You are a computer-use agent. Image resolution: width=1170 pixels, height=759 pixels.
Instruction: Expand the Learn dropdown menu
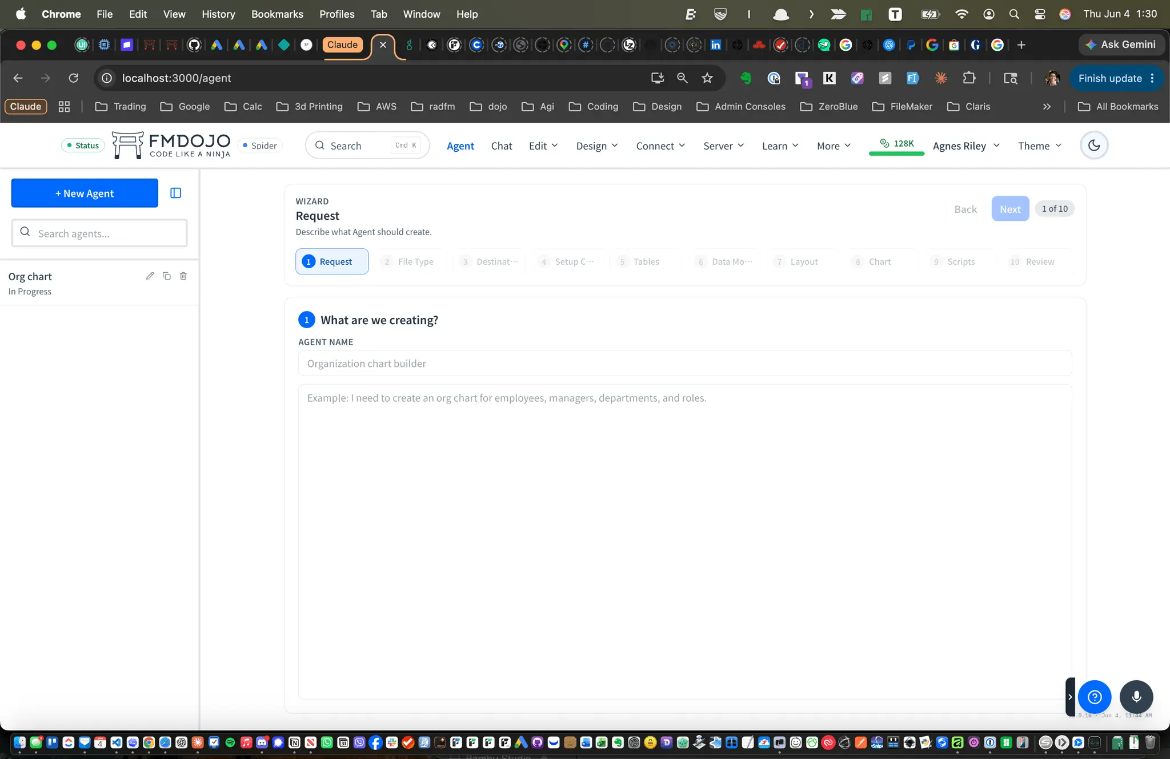[x=780, y=146]
